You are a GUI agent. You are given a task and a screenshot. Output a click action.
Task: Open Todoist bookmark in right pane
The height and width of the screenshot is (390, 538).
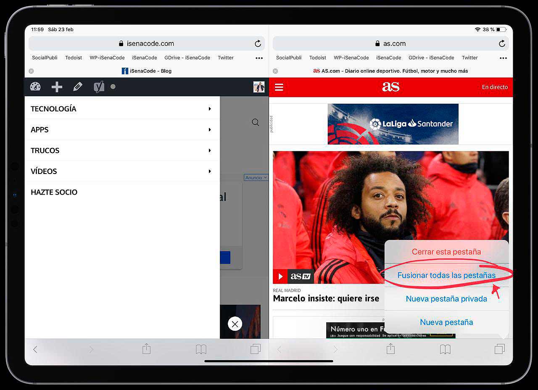[x=318, y=58]
